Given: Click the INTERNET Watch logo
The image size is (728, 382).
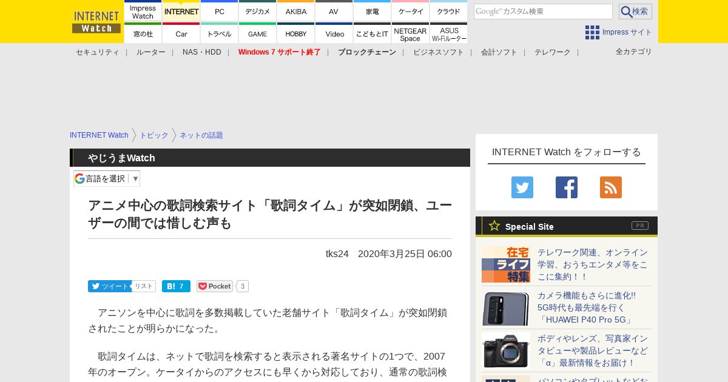Looking at the screenshot, I should 96,22.
